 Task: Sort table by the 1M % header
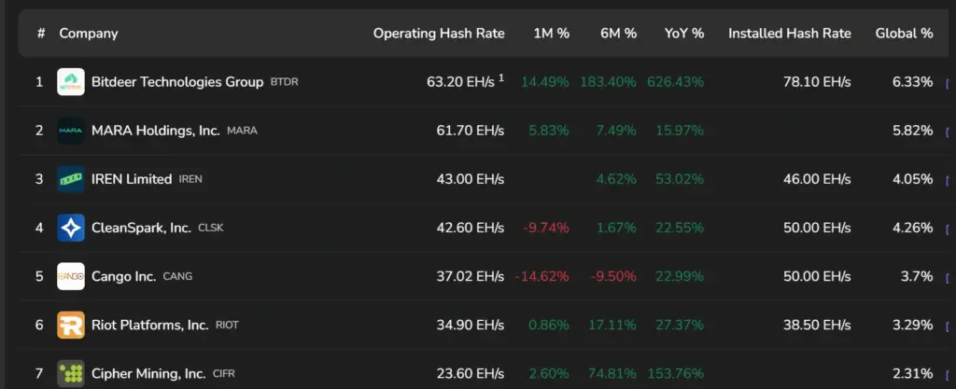tap(551, 34)
